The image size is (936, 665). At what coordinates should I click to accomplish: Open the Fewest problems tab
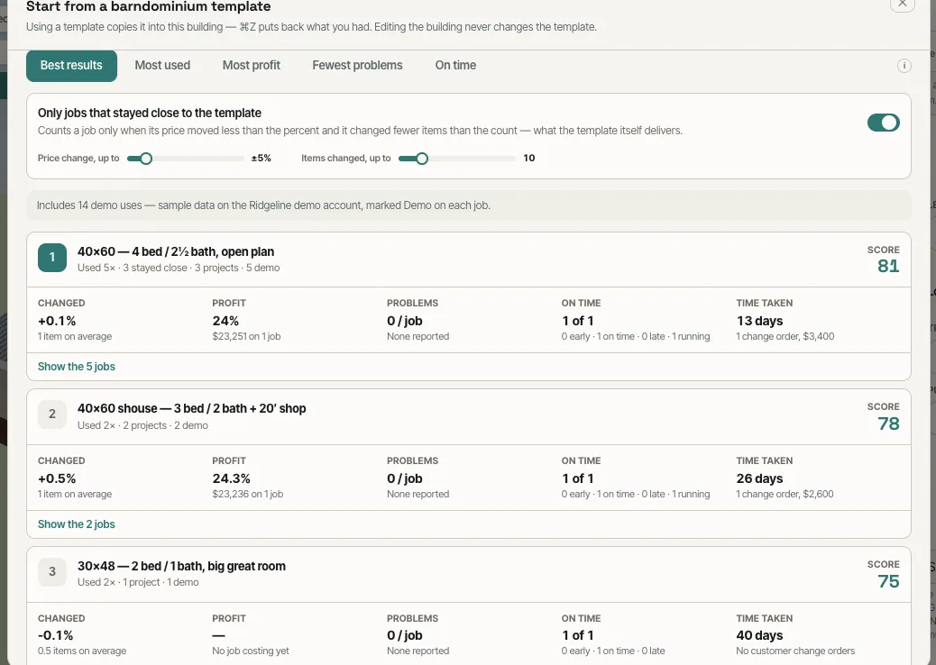pos(358,66)
